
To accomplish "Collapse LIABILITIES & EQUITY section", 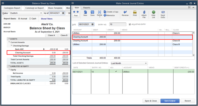I will tap(9, 66).
